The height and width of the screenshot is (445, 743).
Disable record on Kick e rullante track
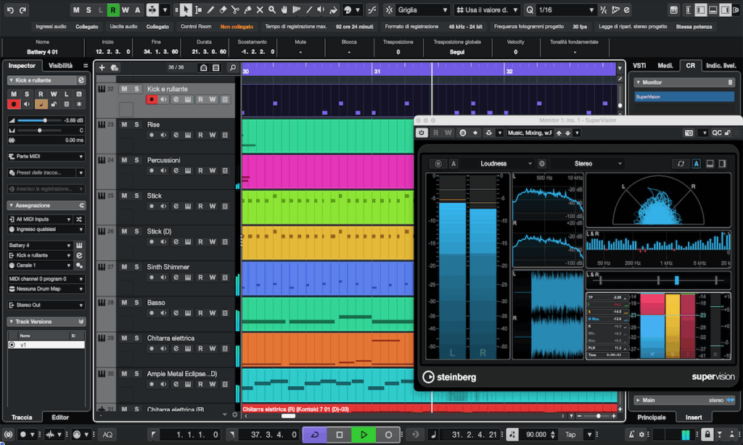(x=151, y=99)
